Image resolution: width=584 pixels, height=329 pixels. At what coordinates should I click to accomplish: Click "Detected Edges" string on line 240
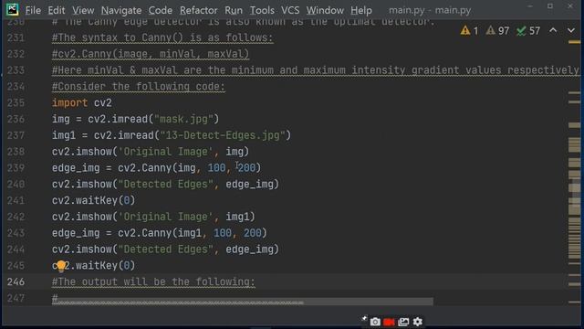[x=165, y=185]
